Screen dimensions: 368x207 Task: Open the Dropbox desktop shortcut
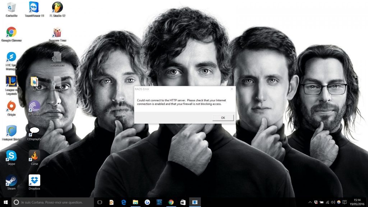[x=34, y=180]
